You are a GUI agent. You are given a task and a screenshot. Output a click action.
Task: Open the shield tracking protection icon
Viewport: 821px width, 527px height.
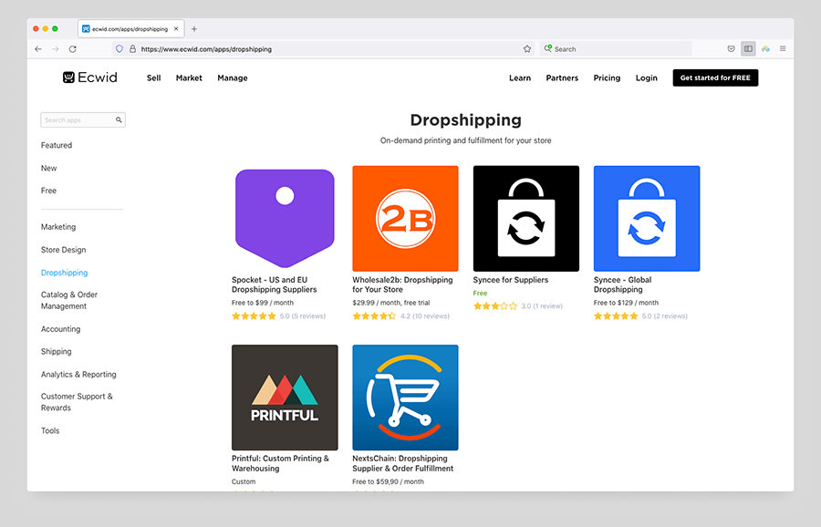pos(120,48)
